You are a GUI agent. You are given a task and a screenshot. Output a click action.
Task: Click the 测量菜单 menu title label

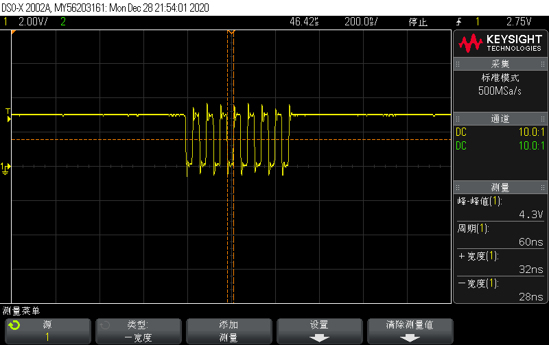(21, 311)
